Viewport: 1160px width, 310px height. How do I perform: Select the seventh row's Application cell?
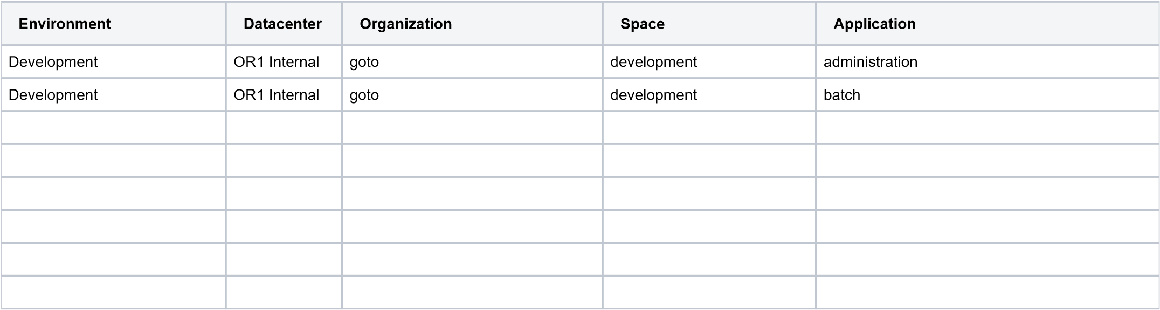click(987, 259)
